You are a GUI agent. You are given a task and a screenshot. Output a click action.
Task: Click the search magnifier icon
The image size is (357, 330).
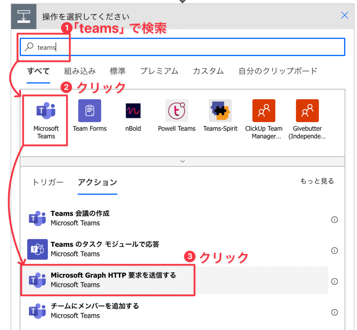pyautogui.click(x=29, y=47)
